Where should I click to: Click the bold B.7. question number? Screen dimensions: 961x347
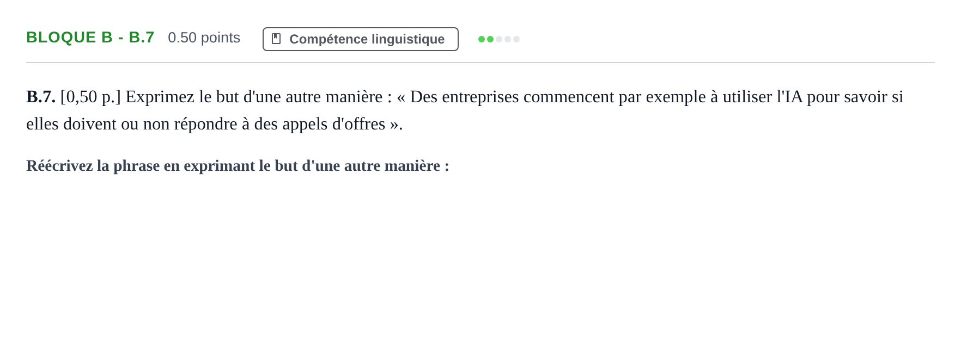click(x=41, y=97)
